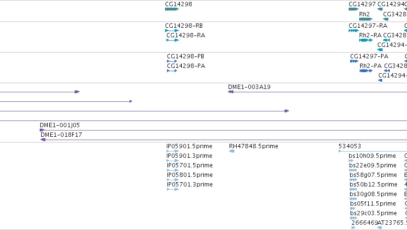Image resolution: width=407 pixels, height=230 pixels.
Task: Click the CG14298-PB protein label
Action: tap(186, 56)
